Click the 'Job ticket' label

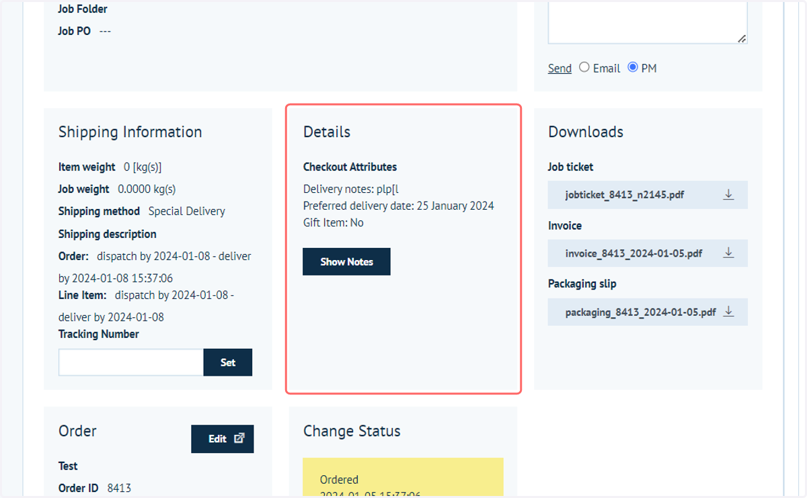(x=571, y=167)
